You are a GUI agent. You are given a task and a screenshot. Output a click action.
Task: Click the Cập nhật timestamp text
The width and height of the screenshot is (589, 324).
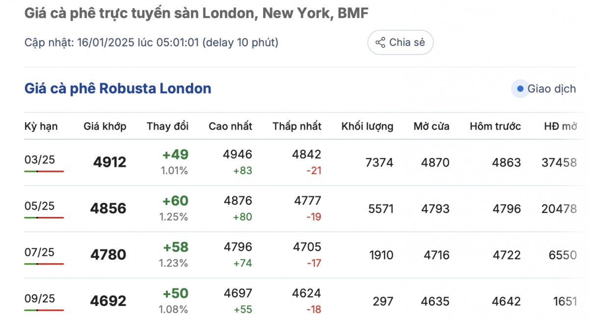click(x=151, y=43)
